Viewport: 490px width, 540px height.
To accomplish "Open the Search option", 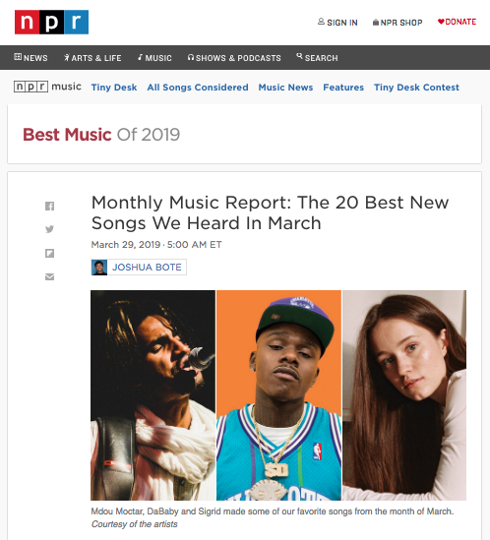I will [x=317, y=57].
